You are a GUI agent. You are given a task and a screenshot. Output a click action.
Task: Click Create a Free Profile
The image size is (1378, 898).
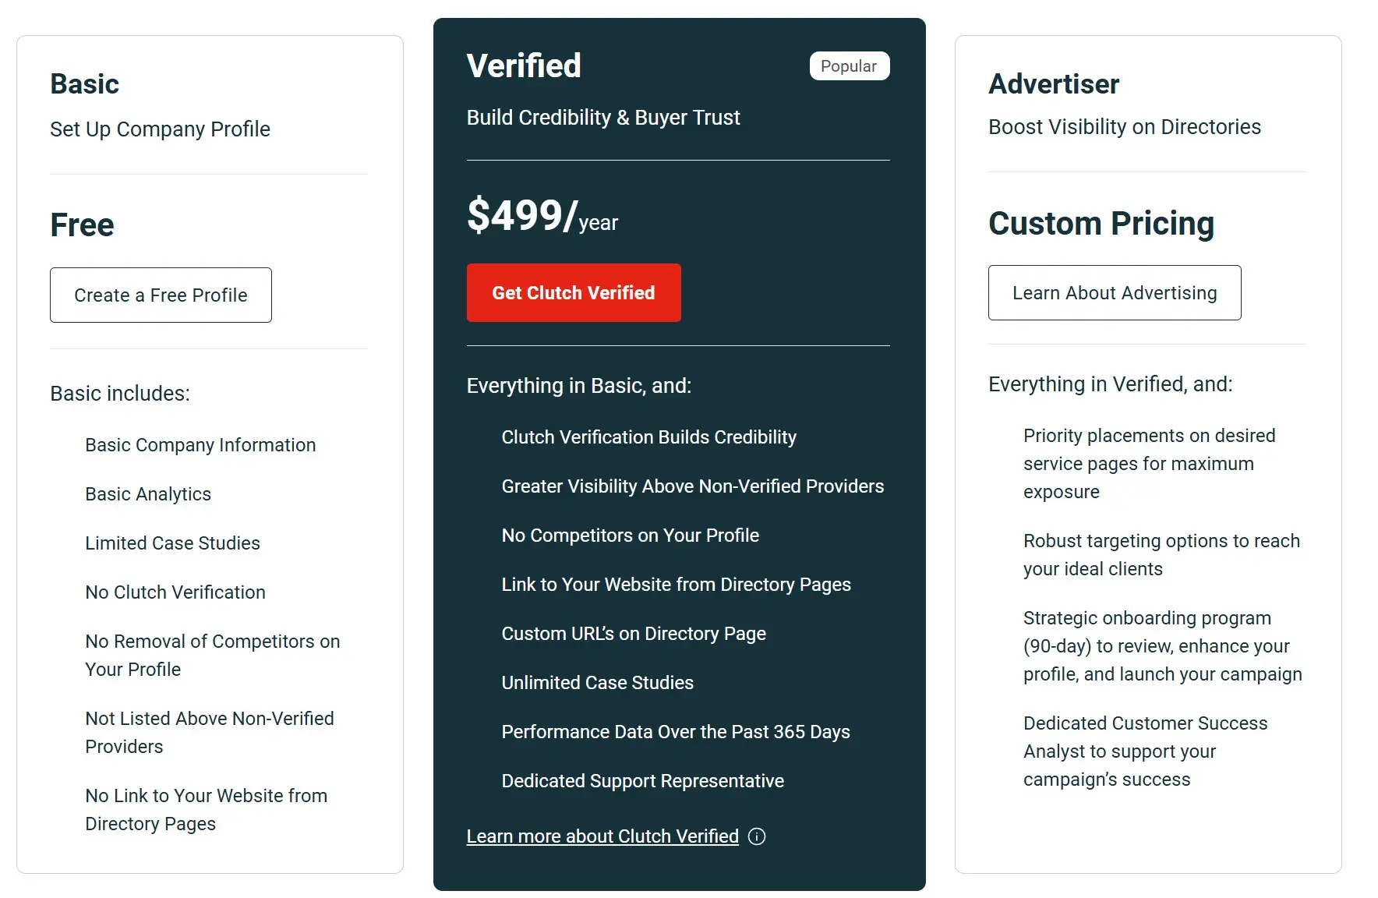pyautogui.click(x=161, y=295)
